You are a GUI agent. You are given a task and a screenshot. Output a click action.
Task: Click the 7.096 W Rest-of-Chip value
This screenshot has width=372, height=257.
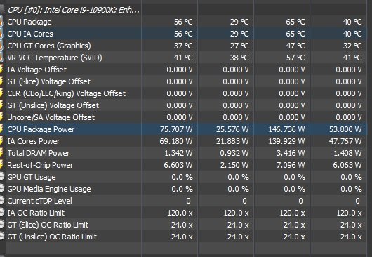coord(291,165)
